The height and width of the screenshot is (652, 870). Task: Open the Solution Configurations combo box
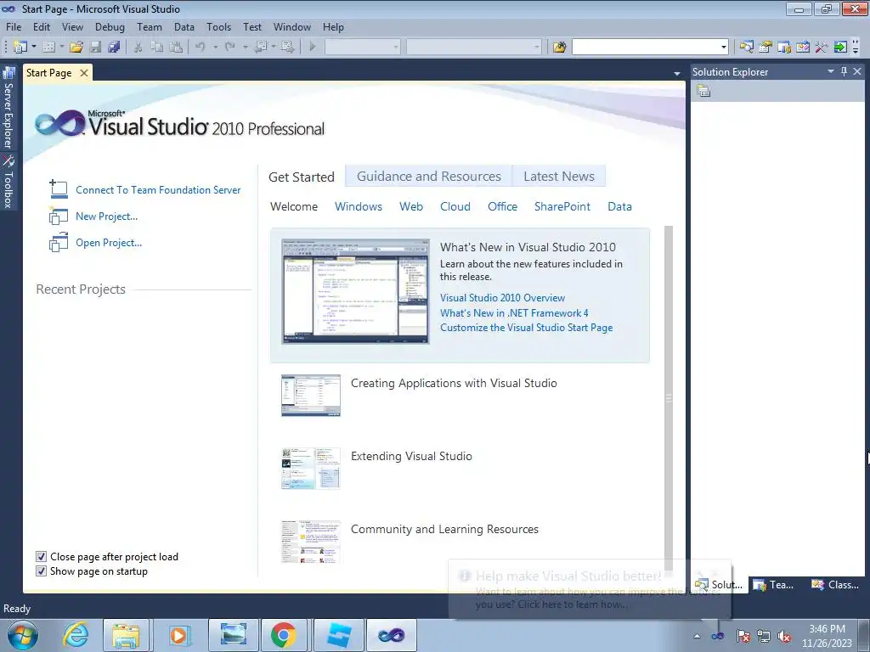click(x=362, y=48)
